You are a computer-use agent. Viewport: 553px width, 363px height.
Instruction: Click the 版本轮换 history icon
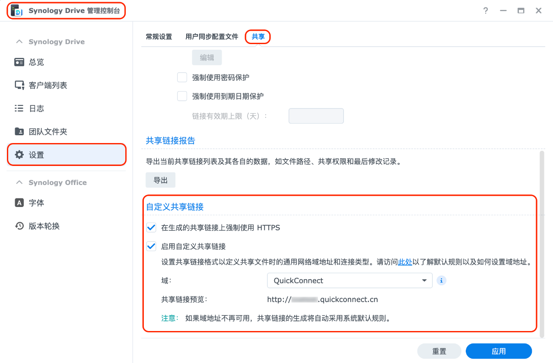coord(19,226)
